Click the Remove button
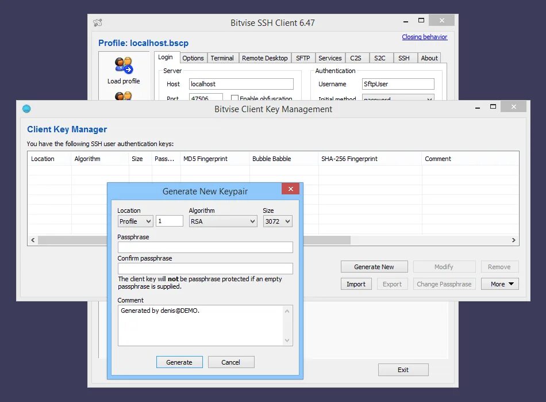The image size is (546, 402). [499, 266]
